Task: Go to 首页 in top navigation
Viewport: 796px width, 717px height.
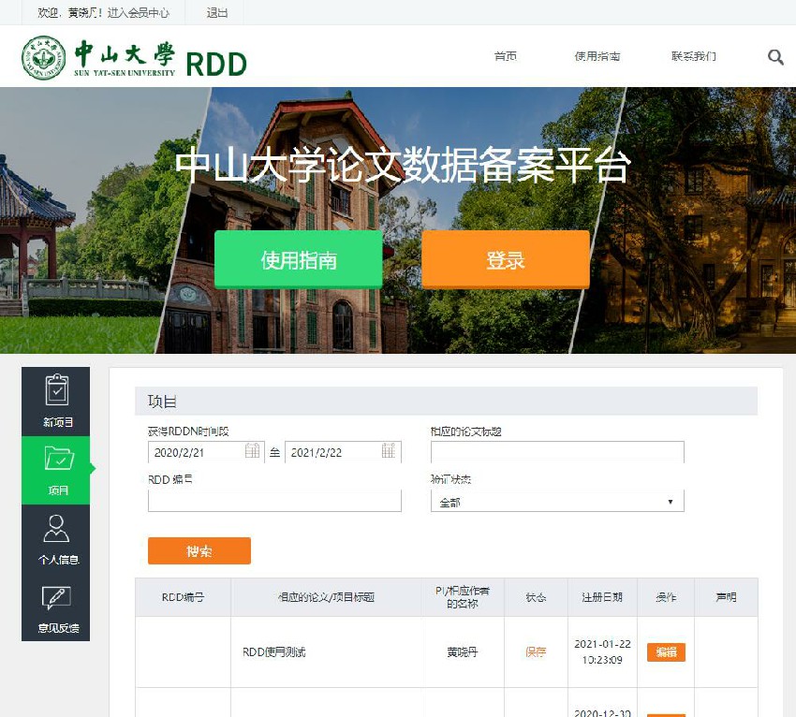Action: point(505,56)
